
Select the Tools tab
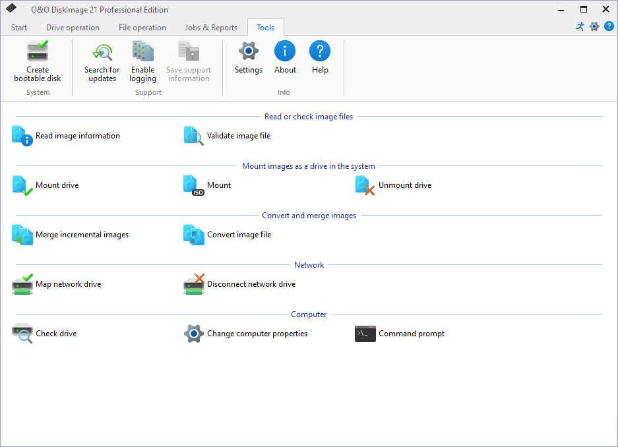266,28
